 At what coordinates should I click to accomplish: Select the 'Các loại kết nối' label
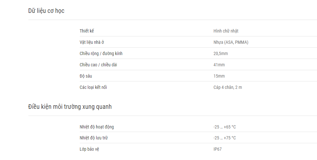click(93, 87)
